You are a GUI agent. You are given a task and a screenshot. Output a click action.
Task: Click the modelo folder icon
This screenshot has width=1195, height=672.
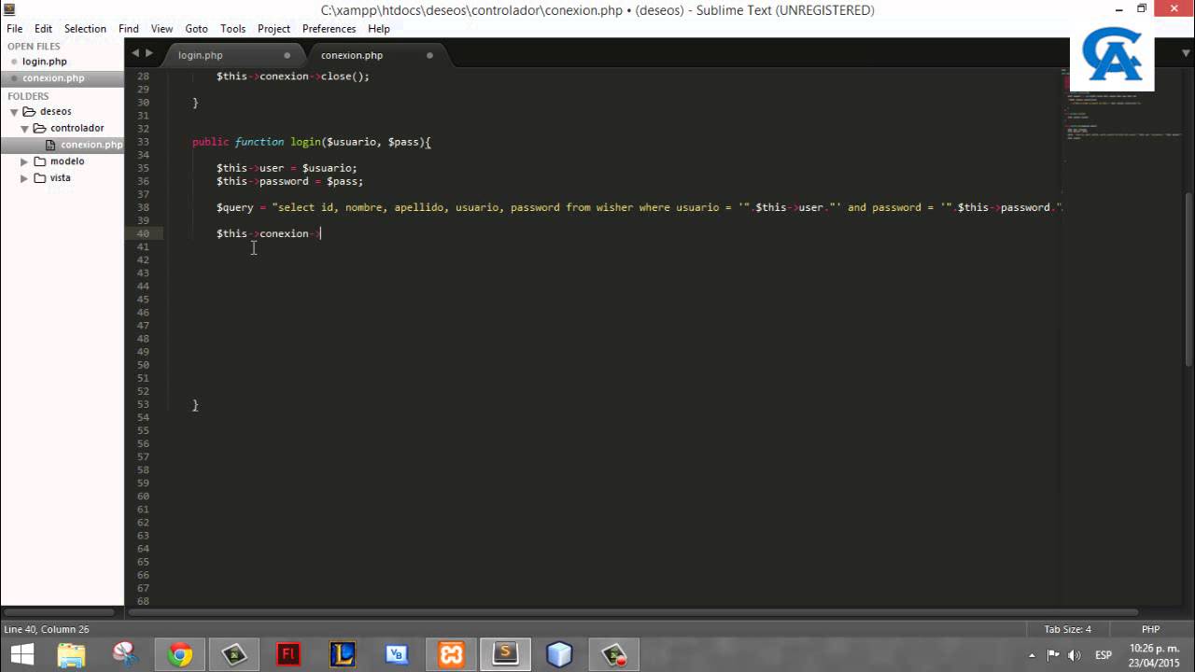[x=40, y=161]
